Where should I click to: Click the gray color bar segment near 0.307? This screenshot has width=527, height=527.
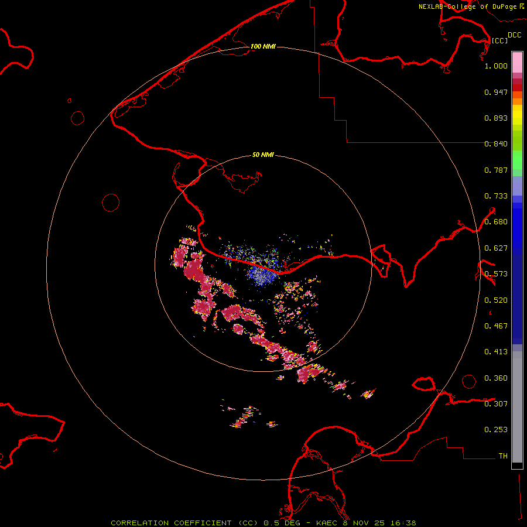click(x=517, y=404)
